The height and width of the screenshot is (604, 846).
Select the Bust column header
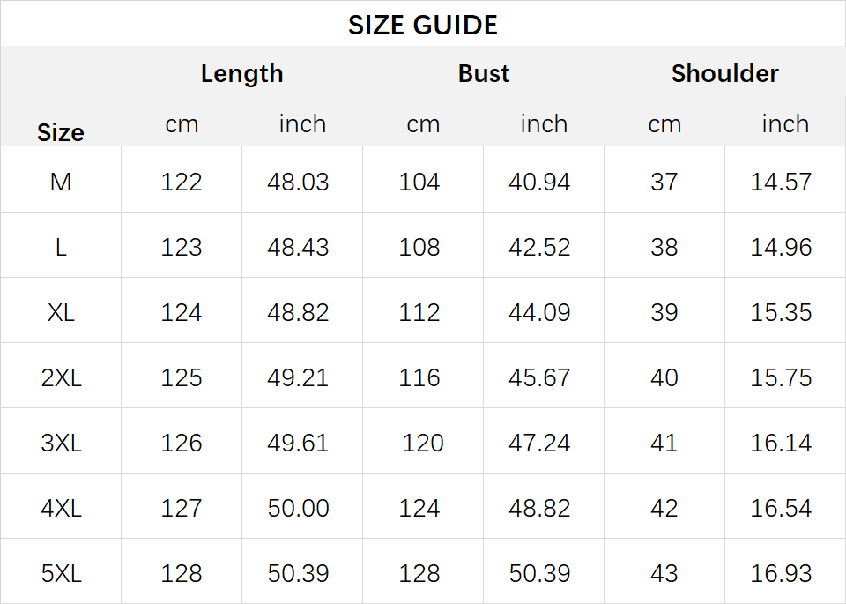[x=484, y=73]
